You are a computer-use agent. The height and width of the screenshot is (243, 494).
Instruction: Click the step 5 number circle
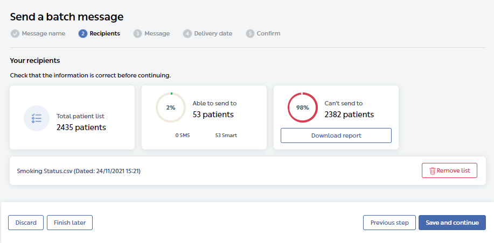[x=250, y=33]
